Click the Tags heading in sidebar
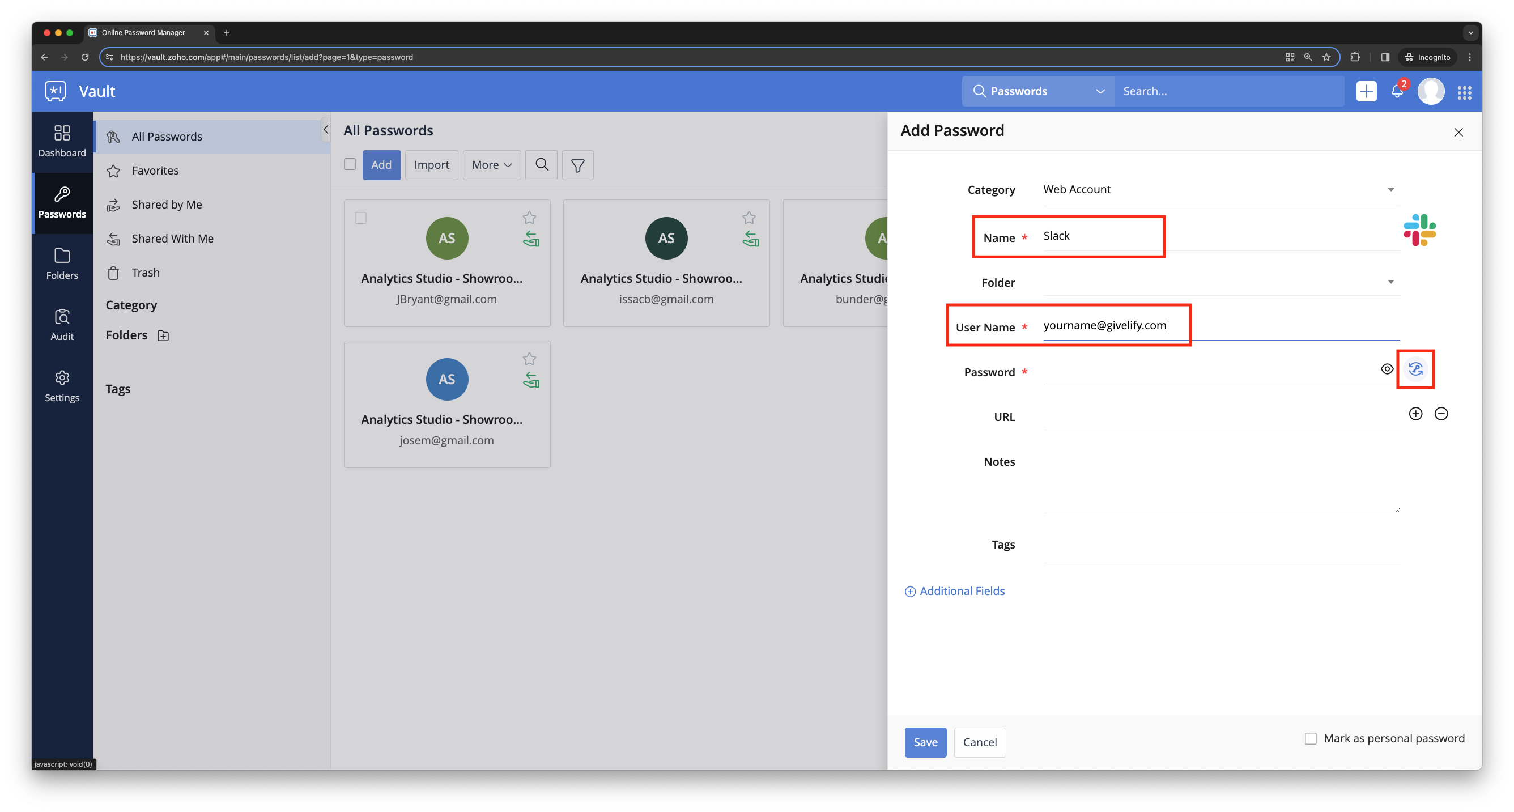The image size is (1514, 812). [x=117, y=389]
